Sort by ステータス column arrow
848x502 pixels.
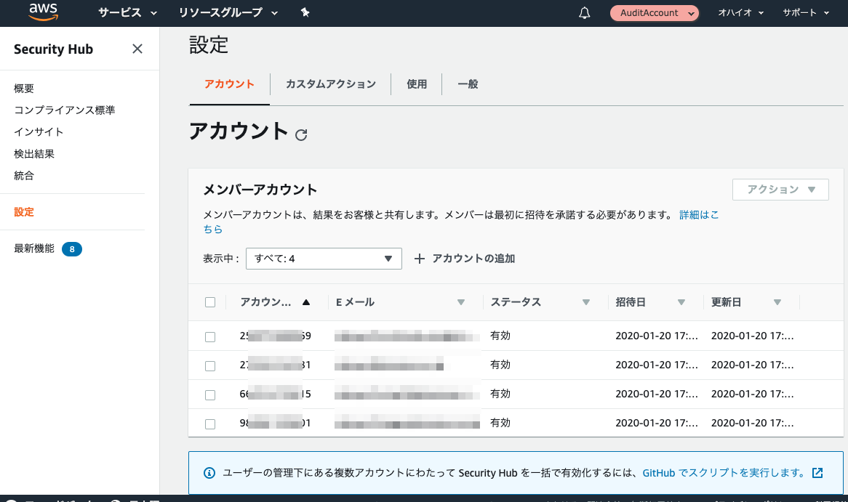[585, 303]
